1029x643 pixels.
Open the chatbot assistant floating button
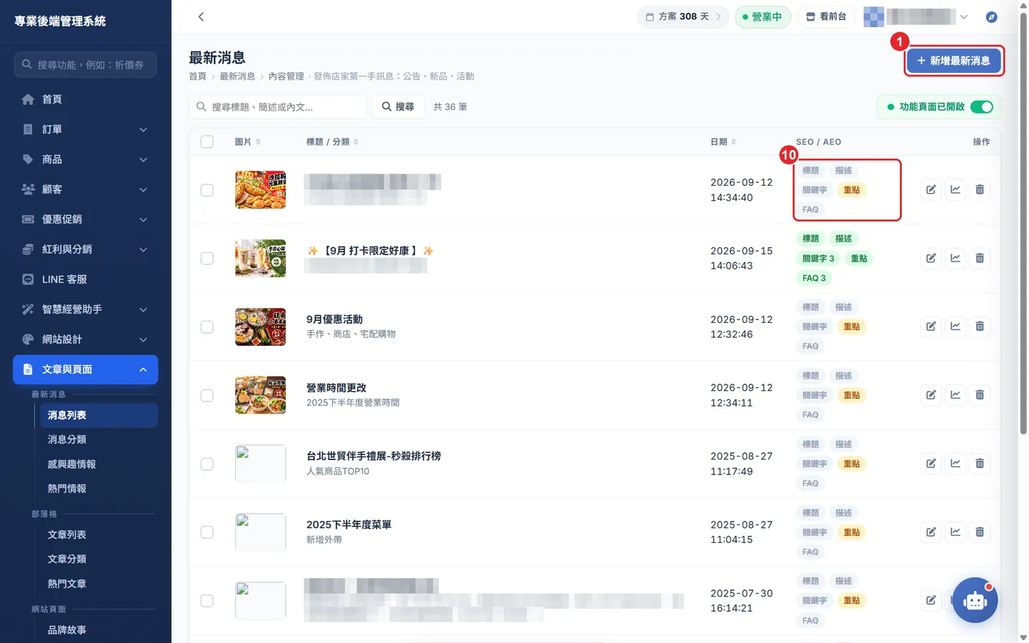coord(975,600)
